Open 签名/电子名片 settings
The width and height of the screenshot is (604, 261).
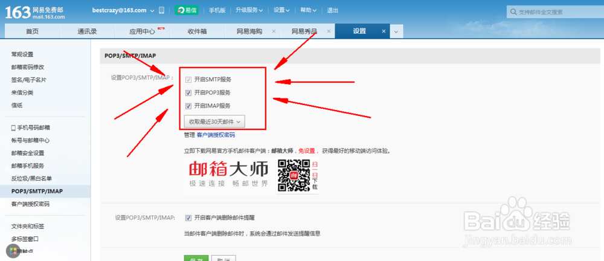pos(29,80)
